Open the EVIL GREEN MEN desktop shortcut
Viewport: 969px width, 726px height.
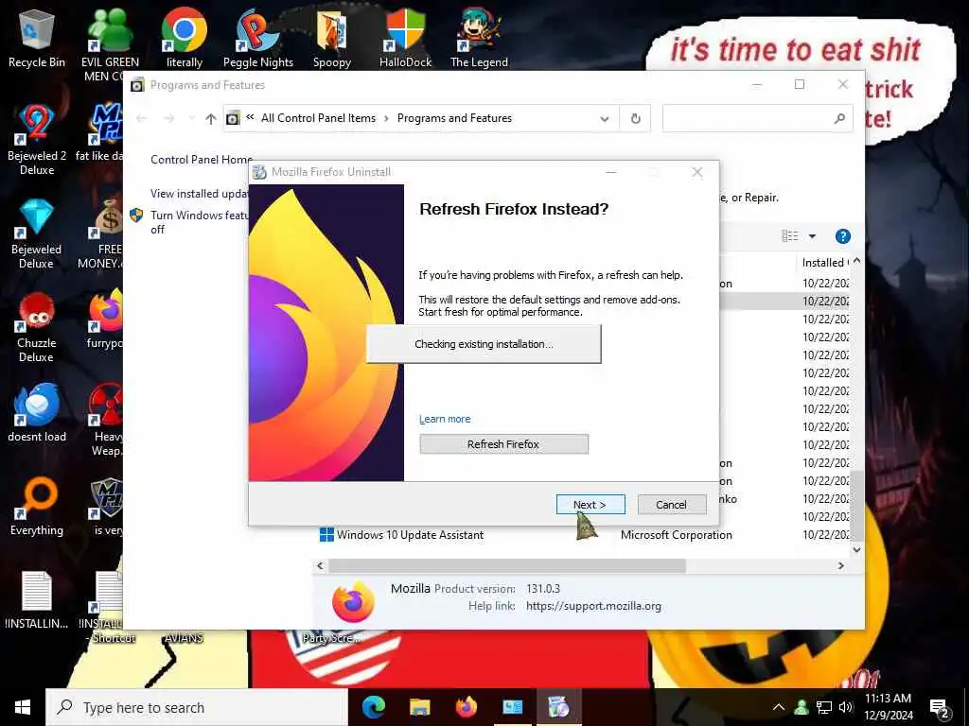(x=110, y=44)
